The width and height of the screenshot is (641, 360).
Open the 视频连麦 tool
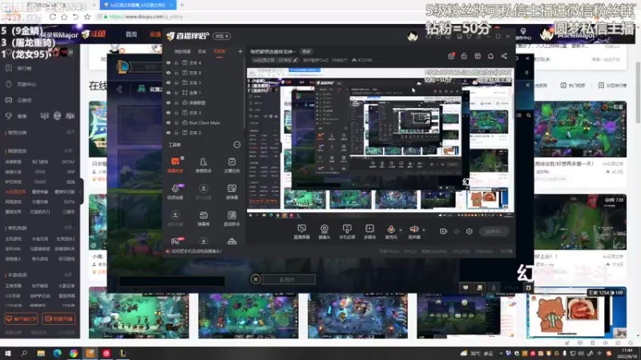[175, 191]
